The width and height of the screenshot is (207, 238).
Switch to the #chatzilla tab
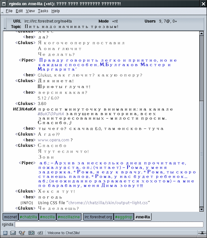coord(29,217)
